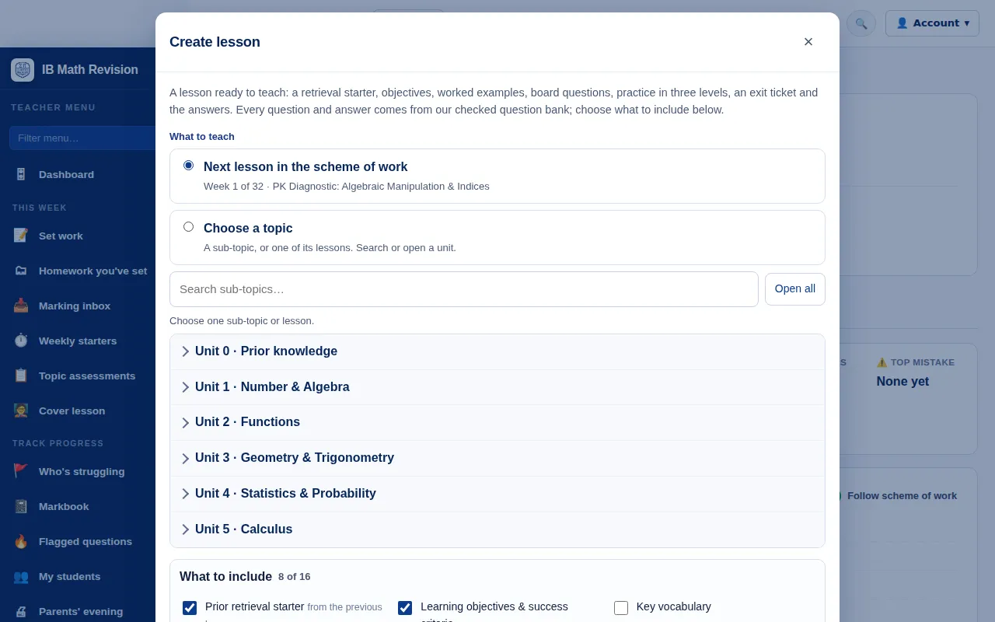Click the Open all button
Viewport: 995px width, 622px height.
(x=795, y=289)
